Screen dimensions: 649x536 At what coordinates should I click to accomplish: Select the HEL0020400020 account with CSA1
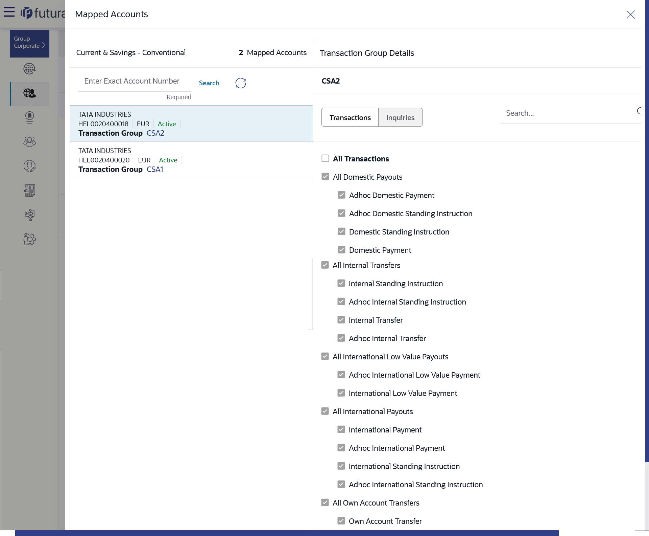(191, 160)
